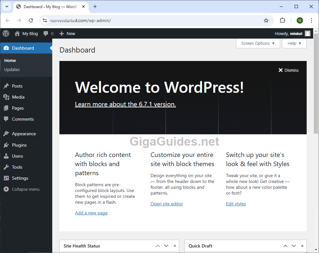Click the Pages icon in sidebar
The image size is (319, 253).
(x=6, y=108)
